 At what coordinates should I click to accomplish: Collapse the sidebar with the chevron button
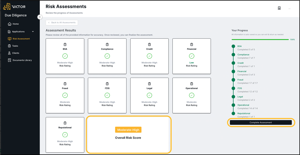click(40, 17)
